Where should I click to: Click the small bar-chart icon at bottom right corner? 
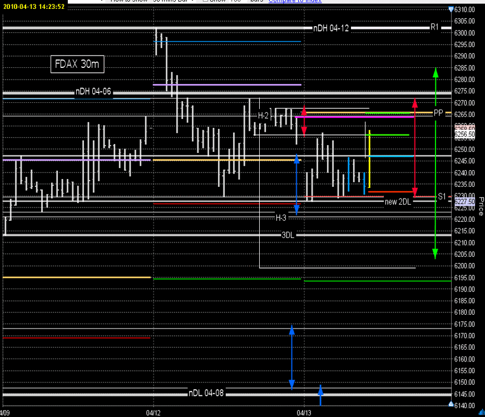pos(482,412)
